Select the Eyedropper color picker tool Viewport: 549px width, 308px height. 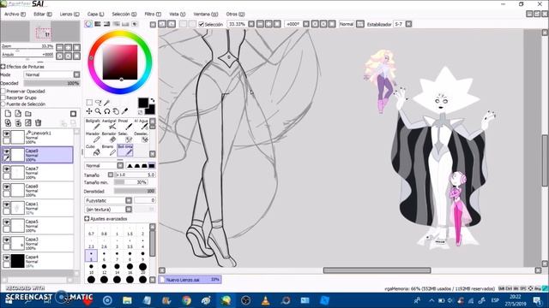click(x=124, y=111)
